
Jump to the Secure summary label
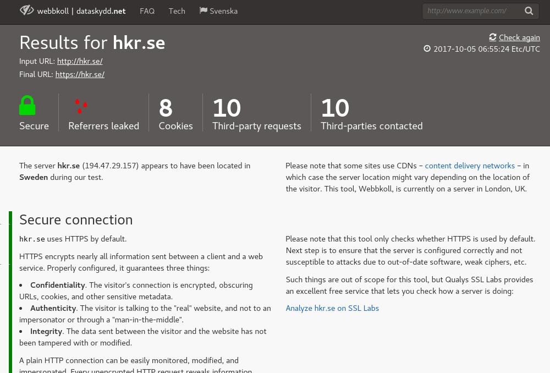[34, 126]
